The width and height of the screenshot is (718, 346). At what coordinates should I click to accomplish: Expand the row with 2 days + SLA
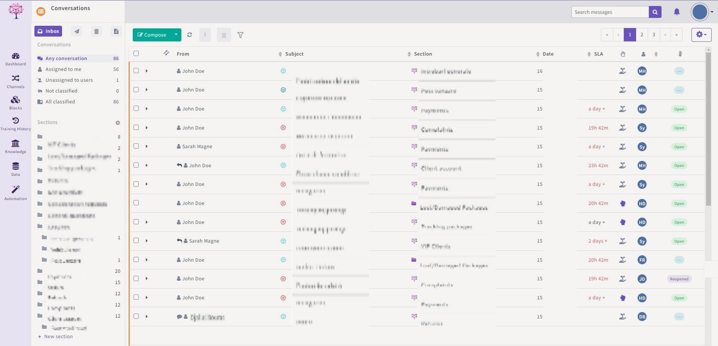147,241
